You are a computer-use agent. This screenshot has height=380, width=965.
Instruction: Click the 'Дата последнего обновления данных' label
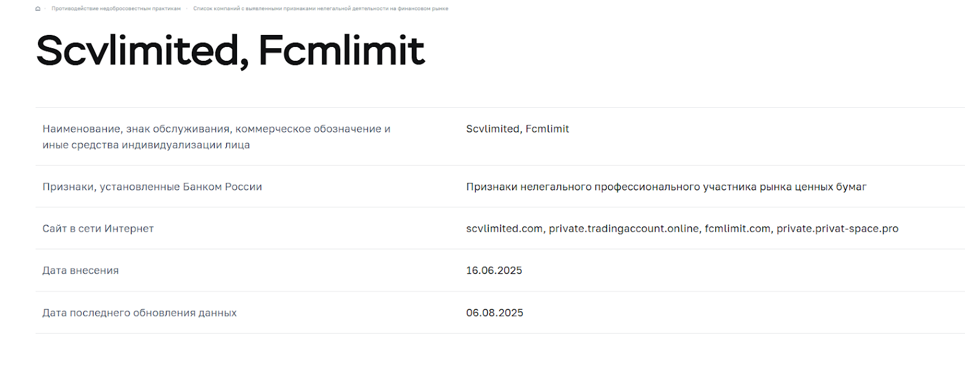139,313
